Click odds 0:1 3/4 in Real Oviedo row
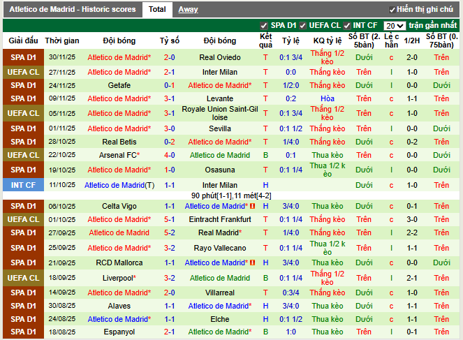Screen dimensions: 463x340 (291, 57)
